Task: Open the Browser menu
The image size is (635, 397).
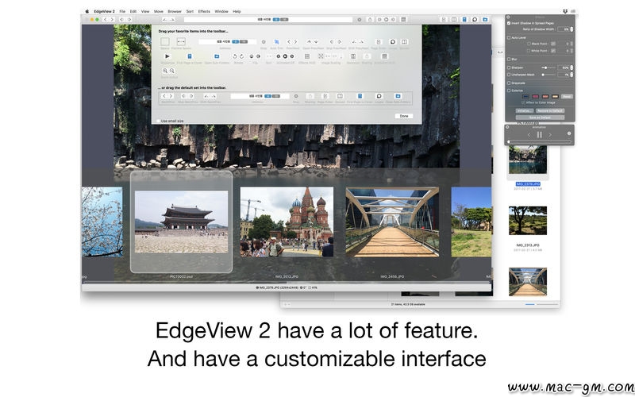Action: pos(175,11)
